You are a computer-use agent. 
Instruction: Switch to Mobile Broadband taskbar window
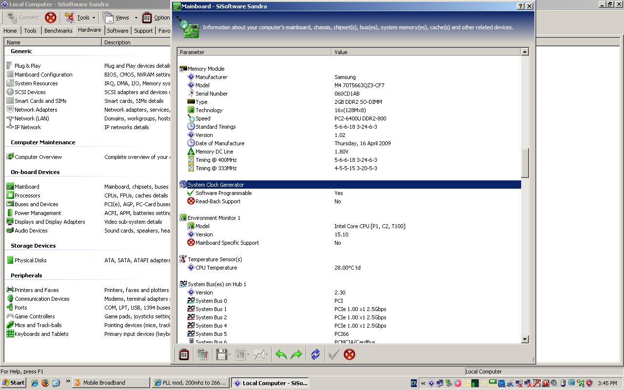[x=111, y=383]
